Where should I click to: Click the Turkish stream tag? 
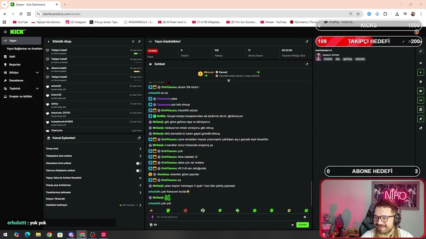click(328, 59)
